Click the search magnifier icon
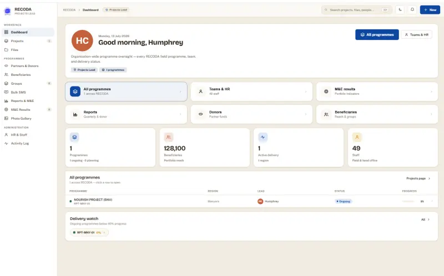Image resolution: width=444 pixels, height=276 pixels. (326, 10)
